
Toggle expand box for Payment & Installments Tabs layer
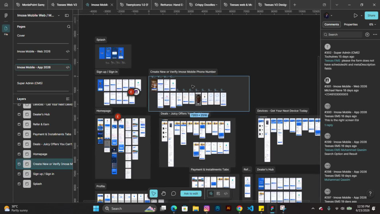click(x=19, y=134)
